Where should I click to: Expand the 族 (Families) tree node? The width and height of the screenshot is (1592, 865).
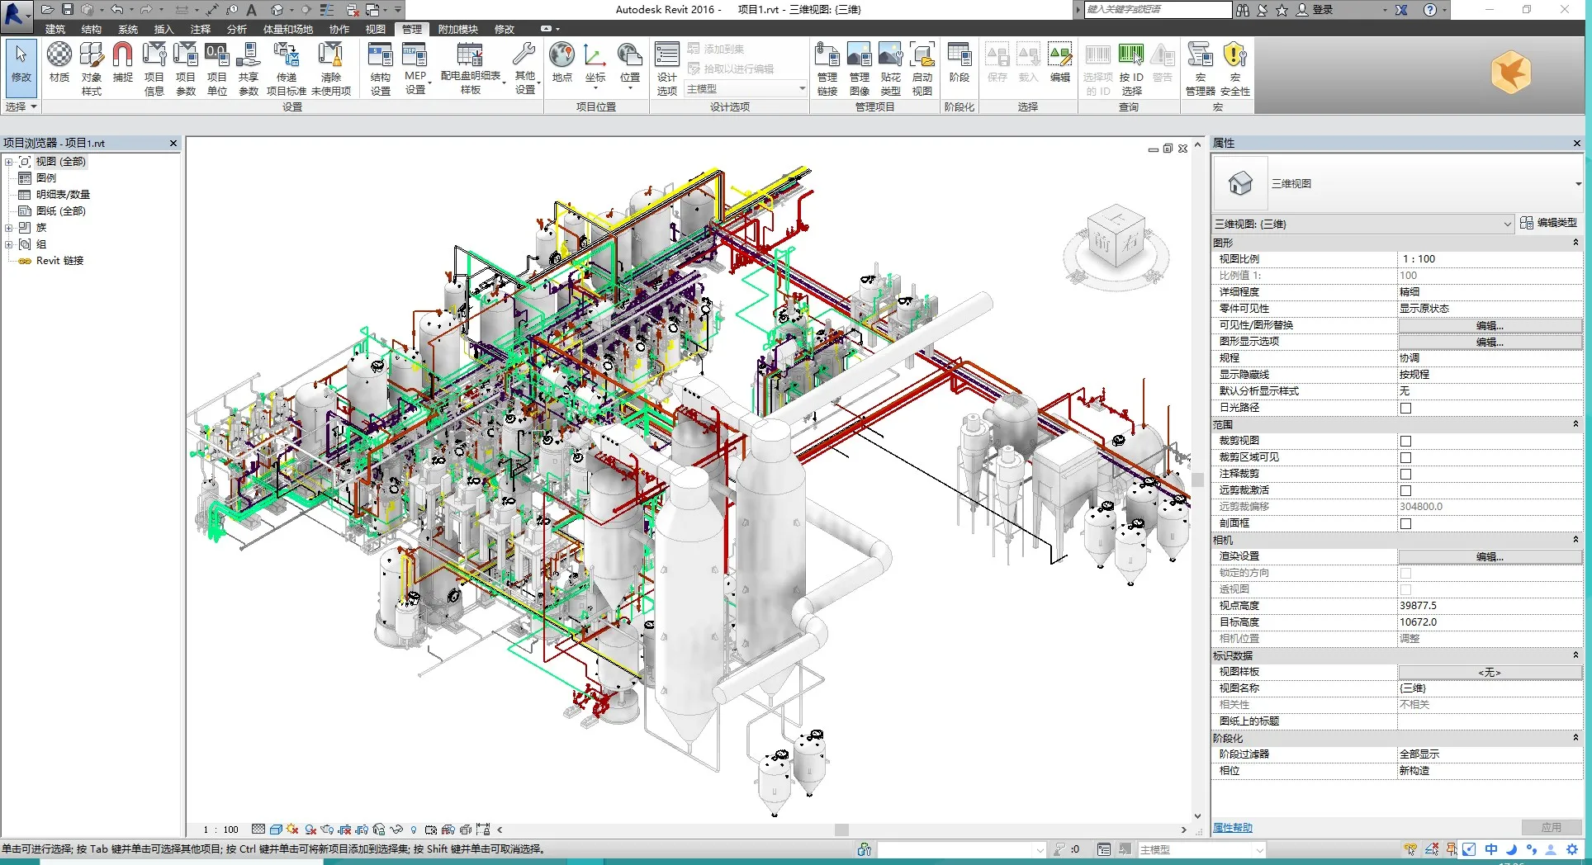(9, 228)
